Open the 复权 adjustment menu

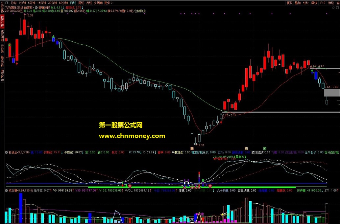[x=290, y=3]
